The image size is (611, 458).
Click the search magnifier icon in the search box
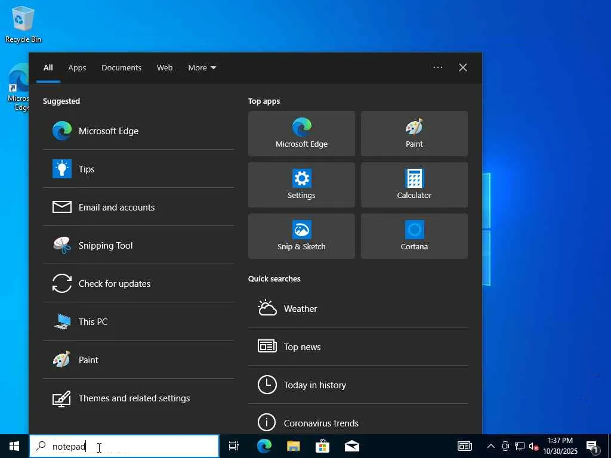(x=41, y=446)
